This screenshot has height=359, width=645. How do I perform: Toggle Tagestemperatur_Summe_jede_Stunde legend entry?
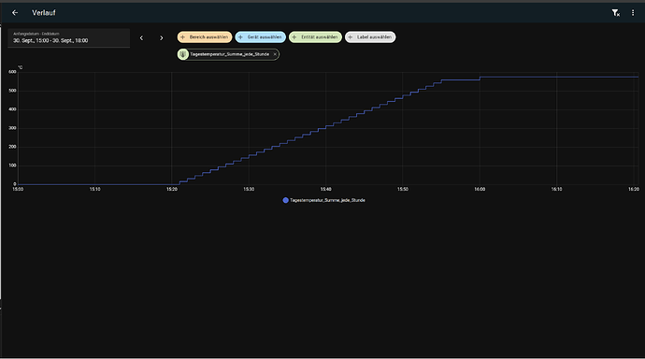click(x=323, y=200)
